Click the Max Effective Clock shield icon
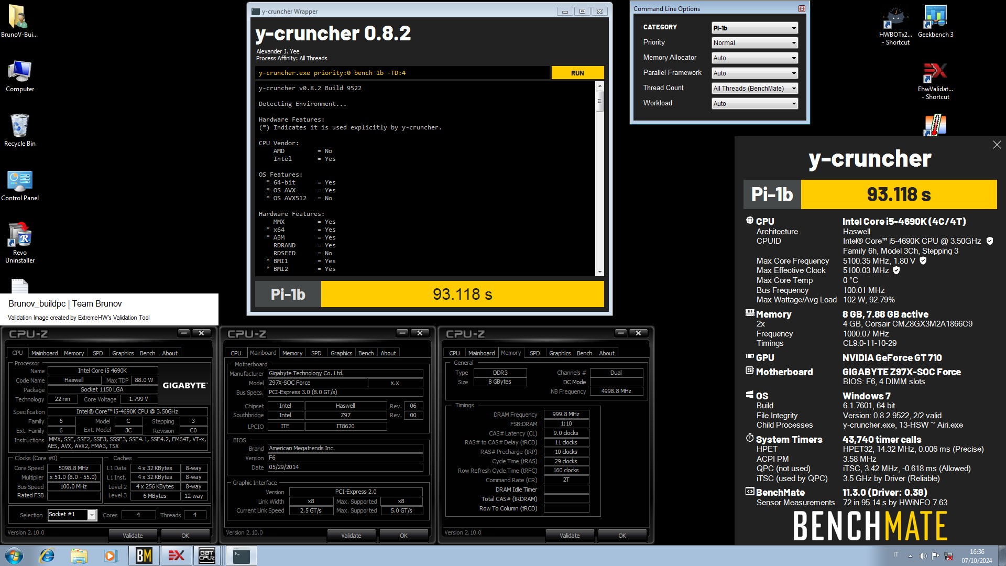The height and width of the screenshot is (566, 1006). point(896,270)
